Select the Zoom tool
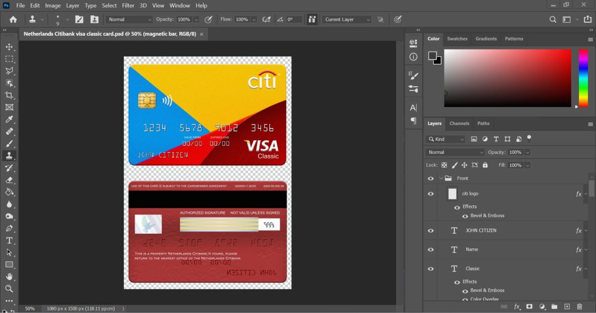The width and height of the screenshot is (596, 313). [9, 289]
